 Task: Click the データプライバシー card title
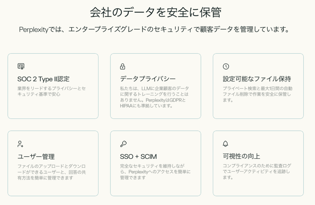pyautogui.click(x=148, y=79)
